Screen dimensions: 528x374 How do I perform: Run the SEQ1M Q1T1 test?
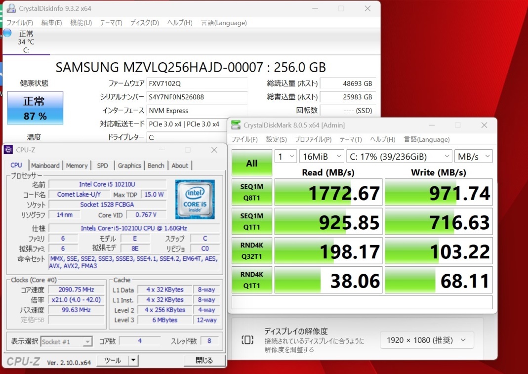click(252, 221)
